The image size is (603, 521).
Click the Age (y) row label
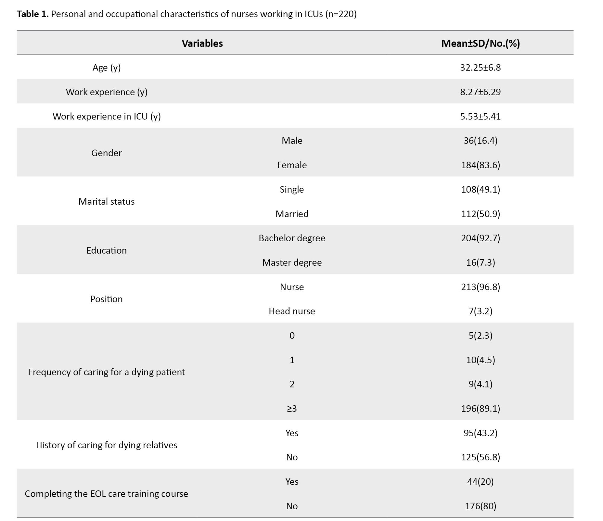tap(106, 68)
